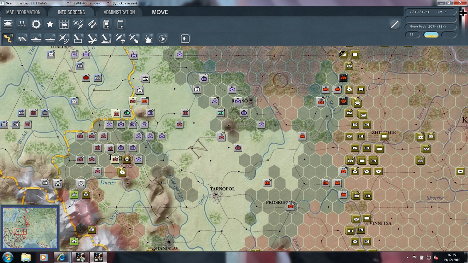This screenshot has width=468, height=263.
Task: Click the minimap overview thumbnail
Action: coord(30,228)
